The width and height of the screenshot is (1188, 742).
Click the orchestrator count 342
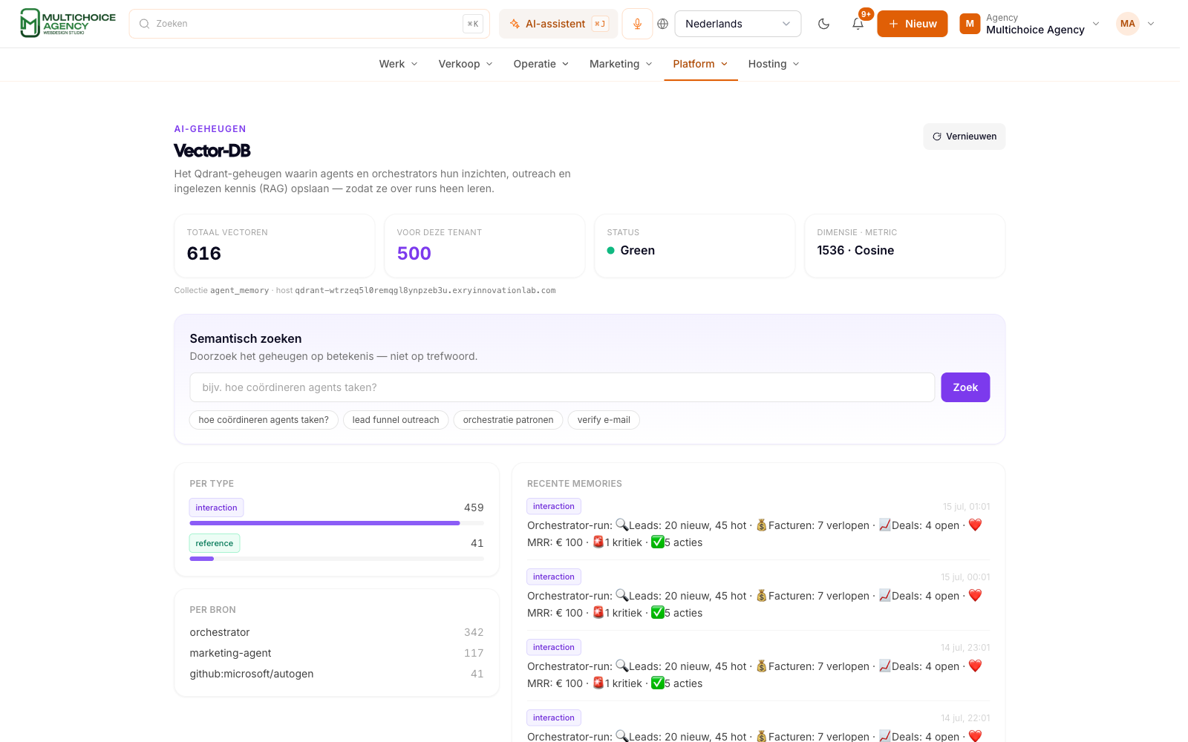pos(474,632)
